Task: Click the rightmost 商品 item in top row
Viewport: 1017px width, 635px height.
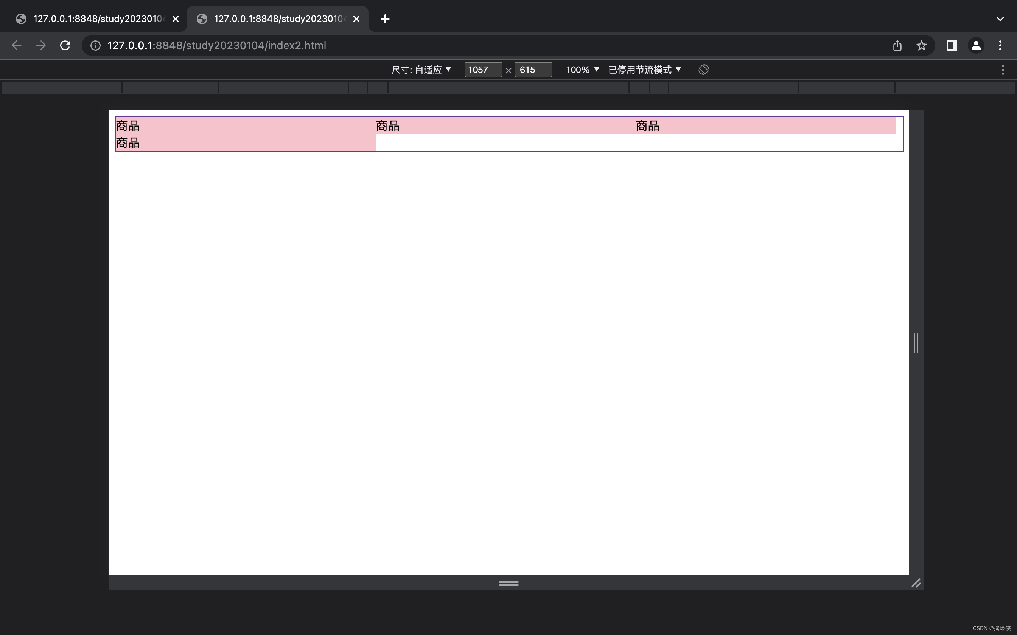Action: tap(765, 126)
